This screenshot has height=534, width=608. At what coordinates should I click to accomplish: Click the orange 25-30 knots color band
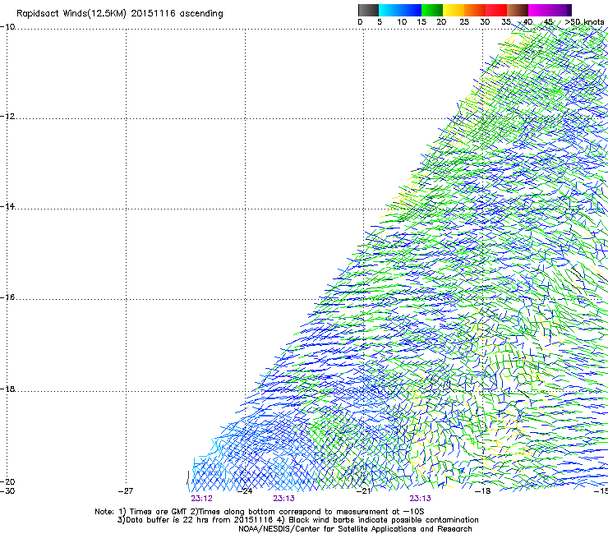475,10
